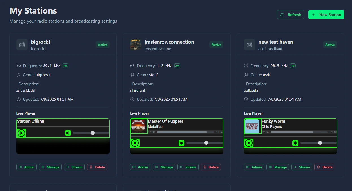Screen dimensions: 352x191
Task: Click the frequency signal icon on jmslenrowconnection
Action: (x=132, y=66)
